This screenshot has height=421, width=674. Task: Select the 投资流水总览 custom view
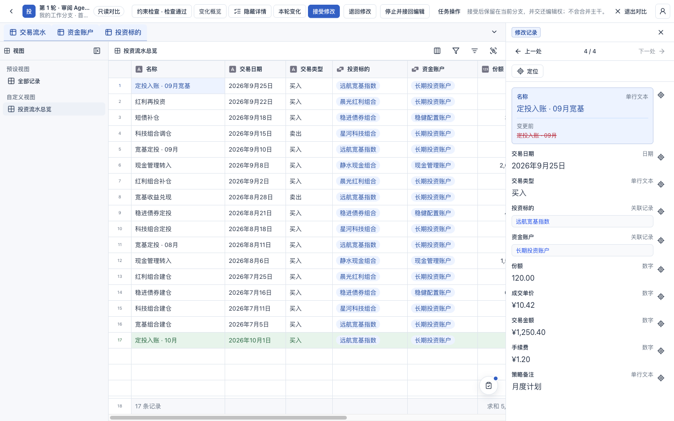click(x=54, y=109)
